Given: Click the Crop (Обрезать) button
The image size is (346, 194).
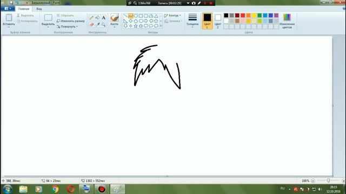Looking at the screenshot, I should click(65, 16).
